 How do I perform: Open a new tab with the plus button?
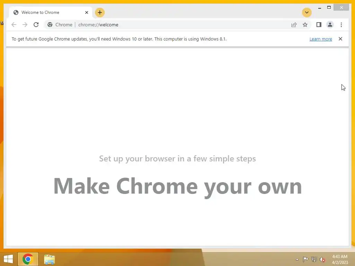click(x=99, y=12)
